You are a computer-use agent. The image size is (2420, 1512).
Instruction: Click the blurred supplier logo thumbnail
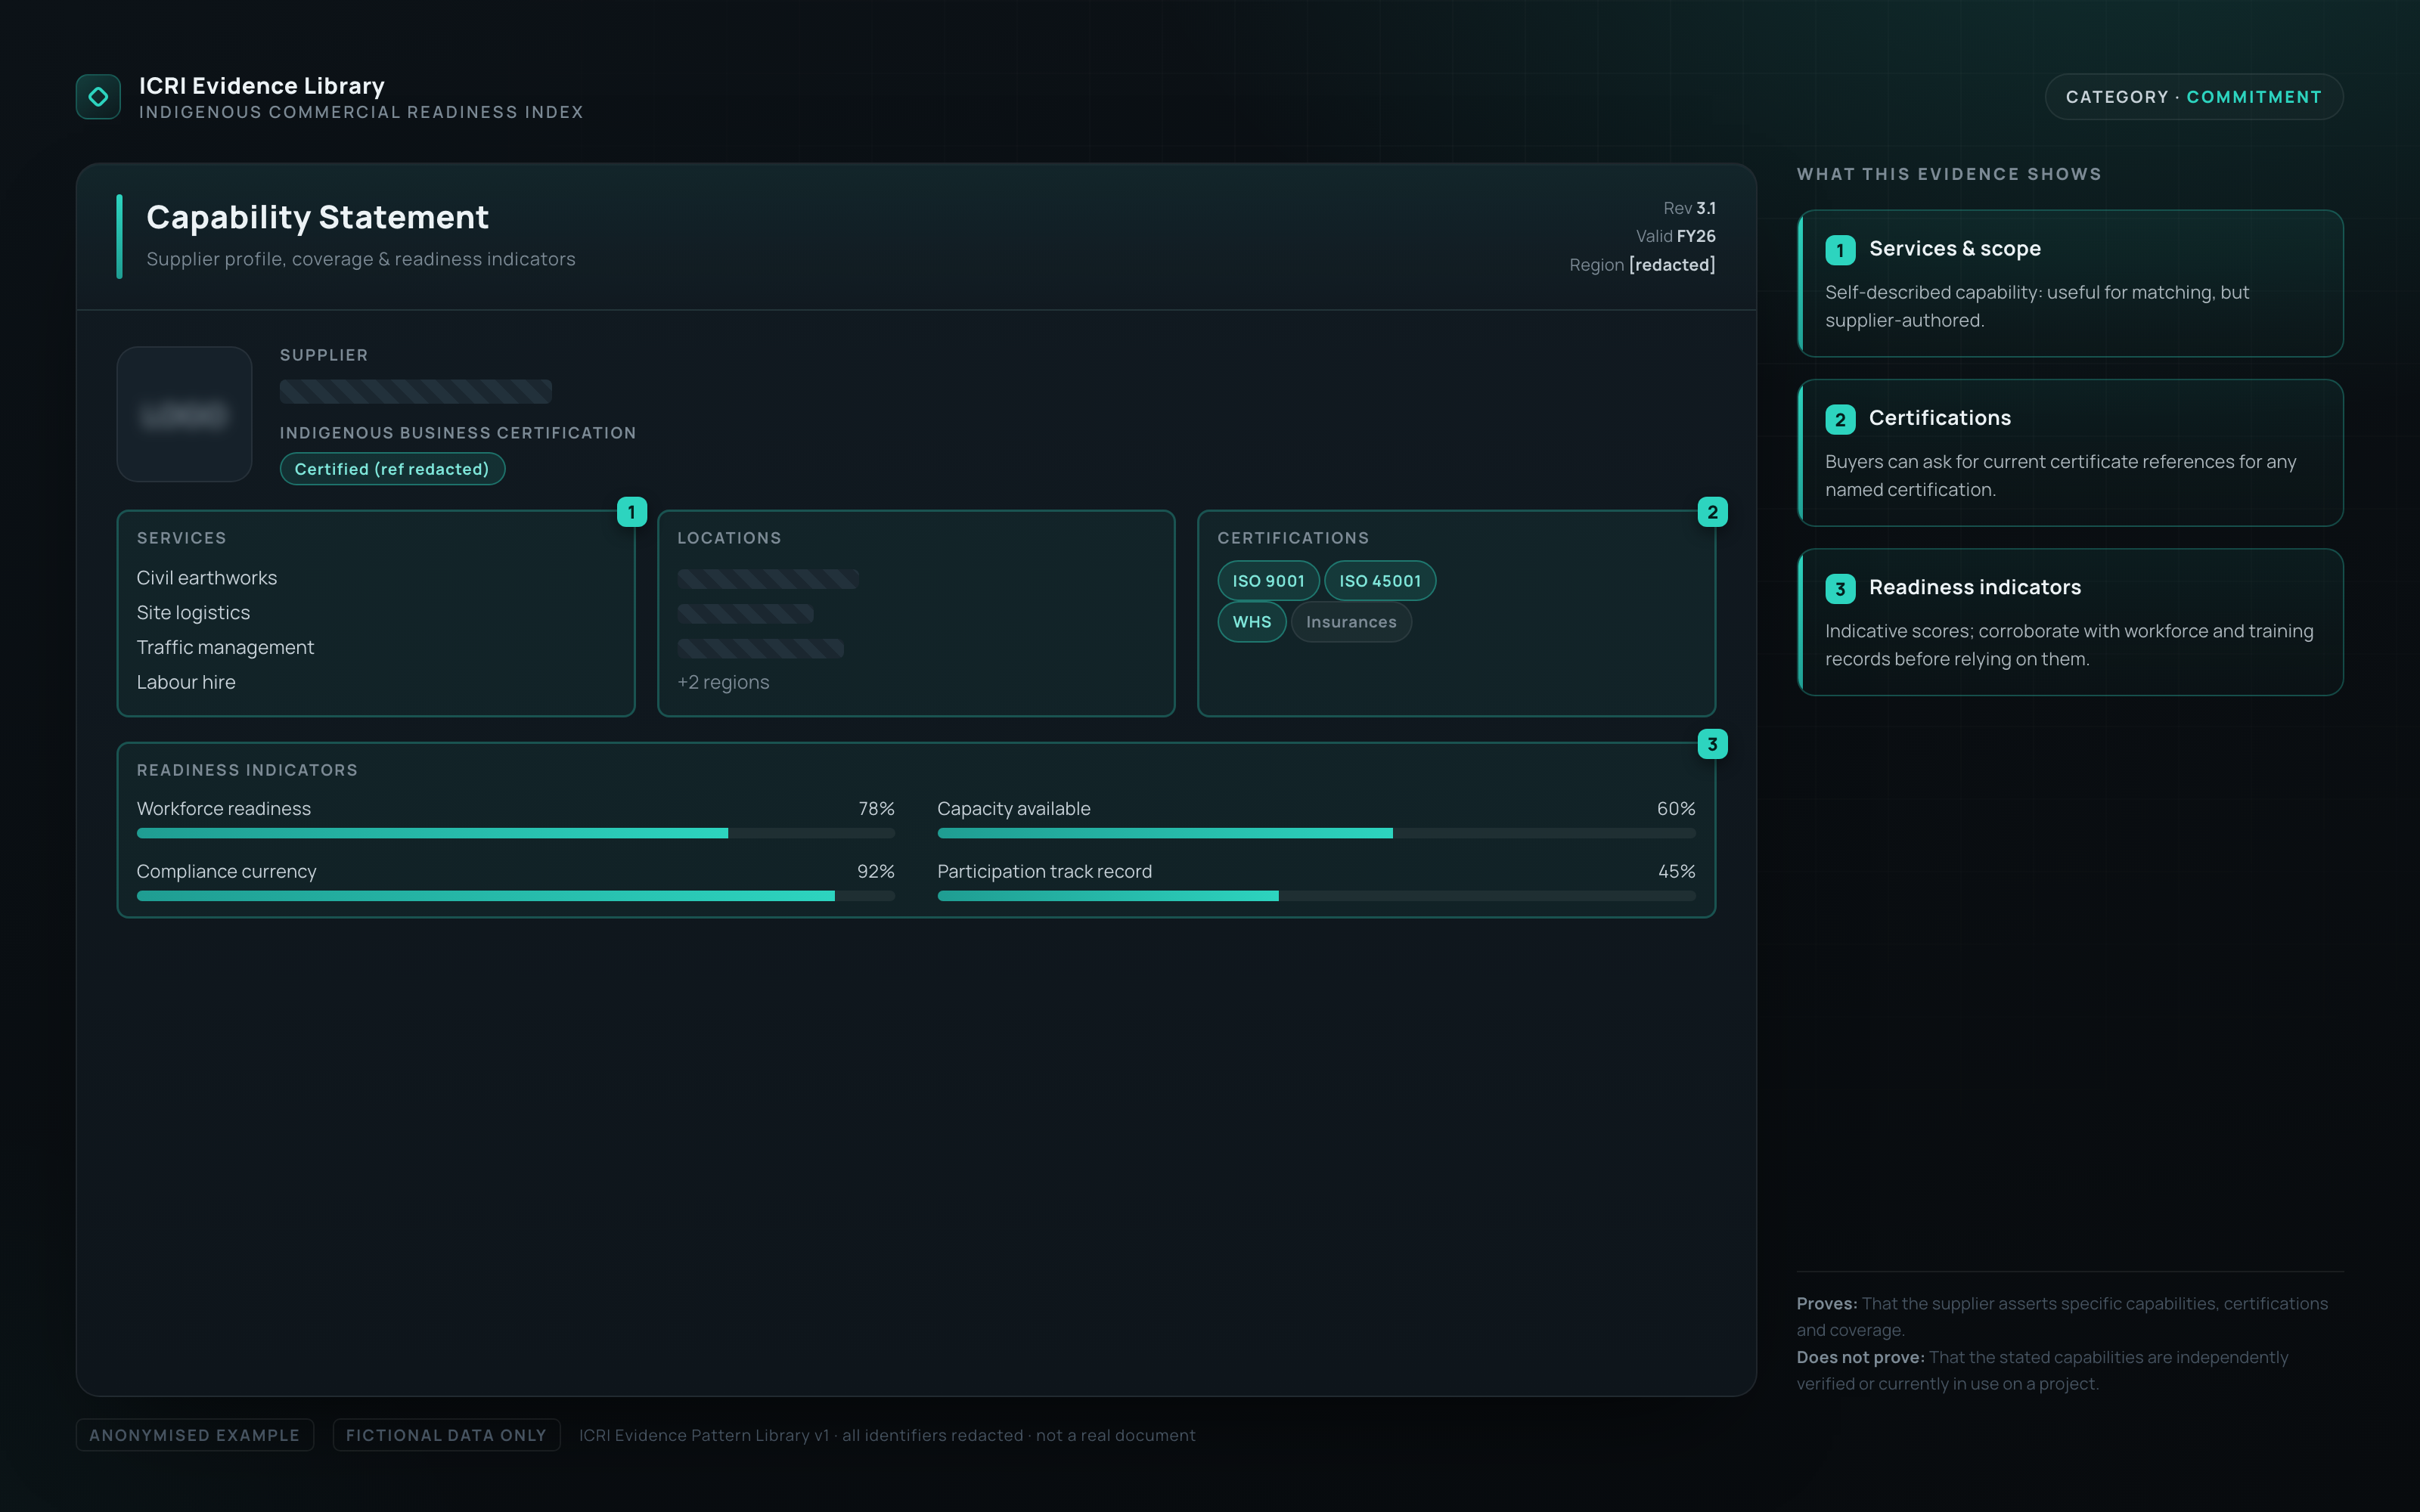point(184,414)
